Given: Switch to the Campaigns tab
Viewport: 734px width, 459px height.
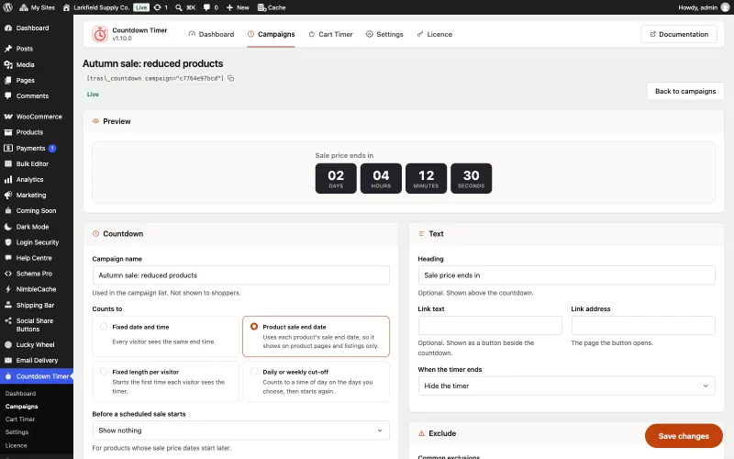Looking at the screenshot, I should pyautogui.click(x=271, y=34).
